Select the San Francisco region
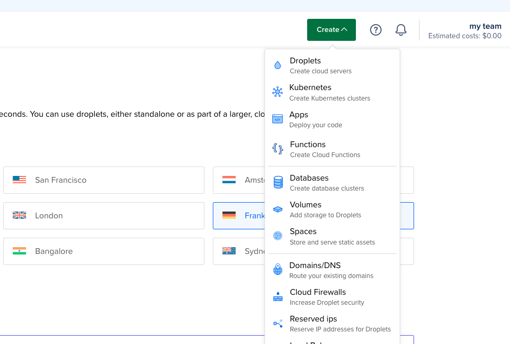 point(104,180)
